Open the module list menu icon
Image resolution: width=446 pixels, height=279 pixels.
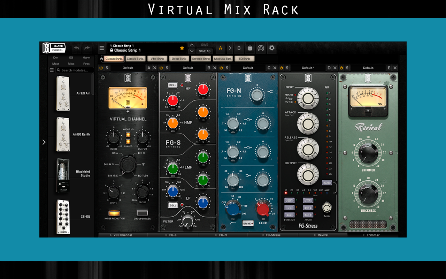tap(52, 70)
